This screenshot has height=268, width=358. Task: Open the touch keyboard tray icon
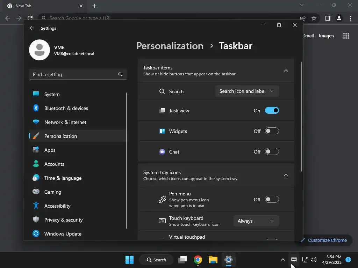point(294,260)
